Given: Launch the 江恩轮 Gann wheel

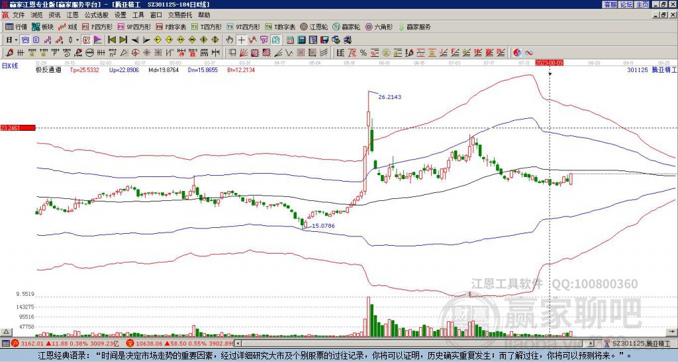Looking at the screenshot, I should 314,26.
